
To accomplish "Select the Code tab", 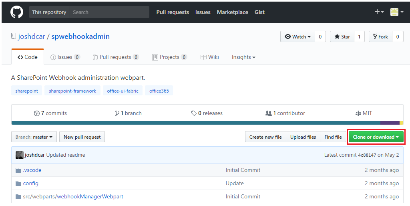I will [28, 57].
